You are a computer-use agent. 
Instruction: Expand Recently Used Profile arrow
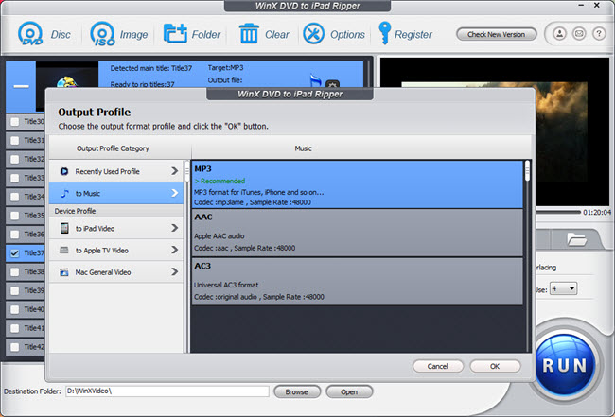[174, 171]
